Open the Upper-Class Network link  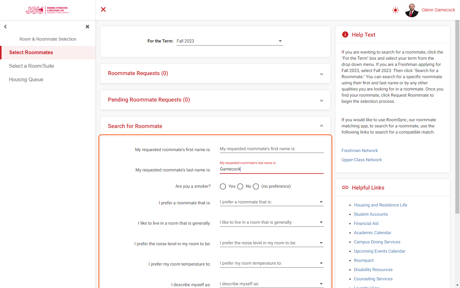[x=362, y=160]
